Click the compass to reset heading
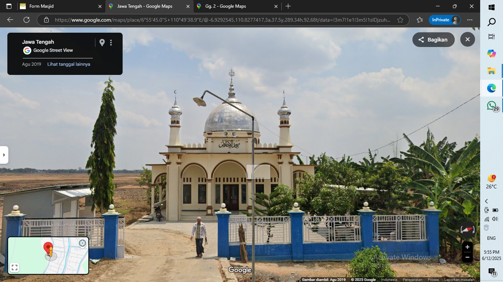Screen dimensions: 503x282 [467, 229]
